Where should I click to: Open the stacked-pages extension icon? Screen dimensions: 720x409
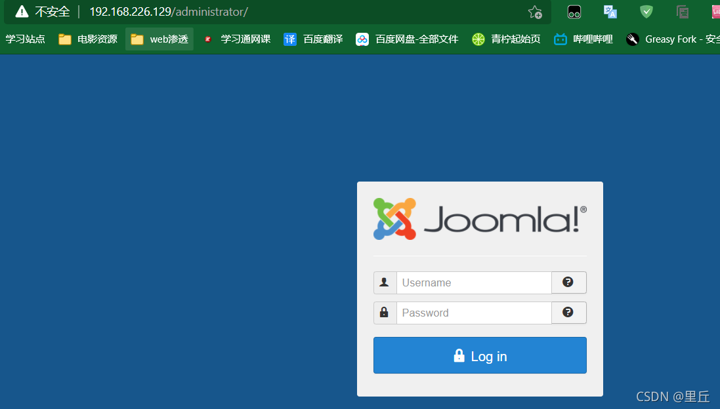[x=683, y=12]
